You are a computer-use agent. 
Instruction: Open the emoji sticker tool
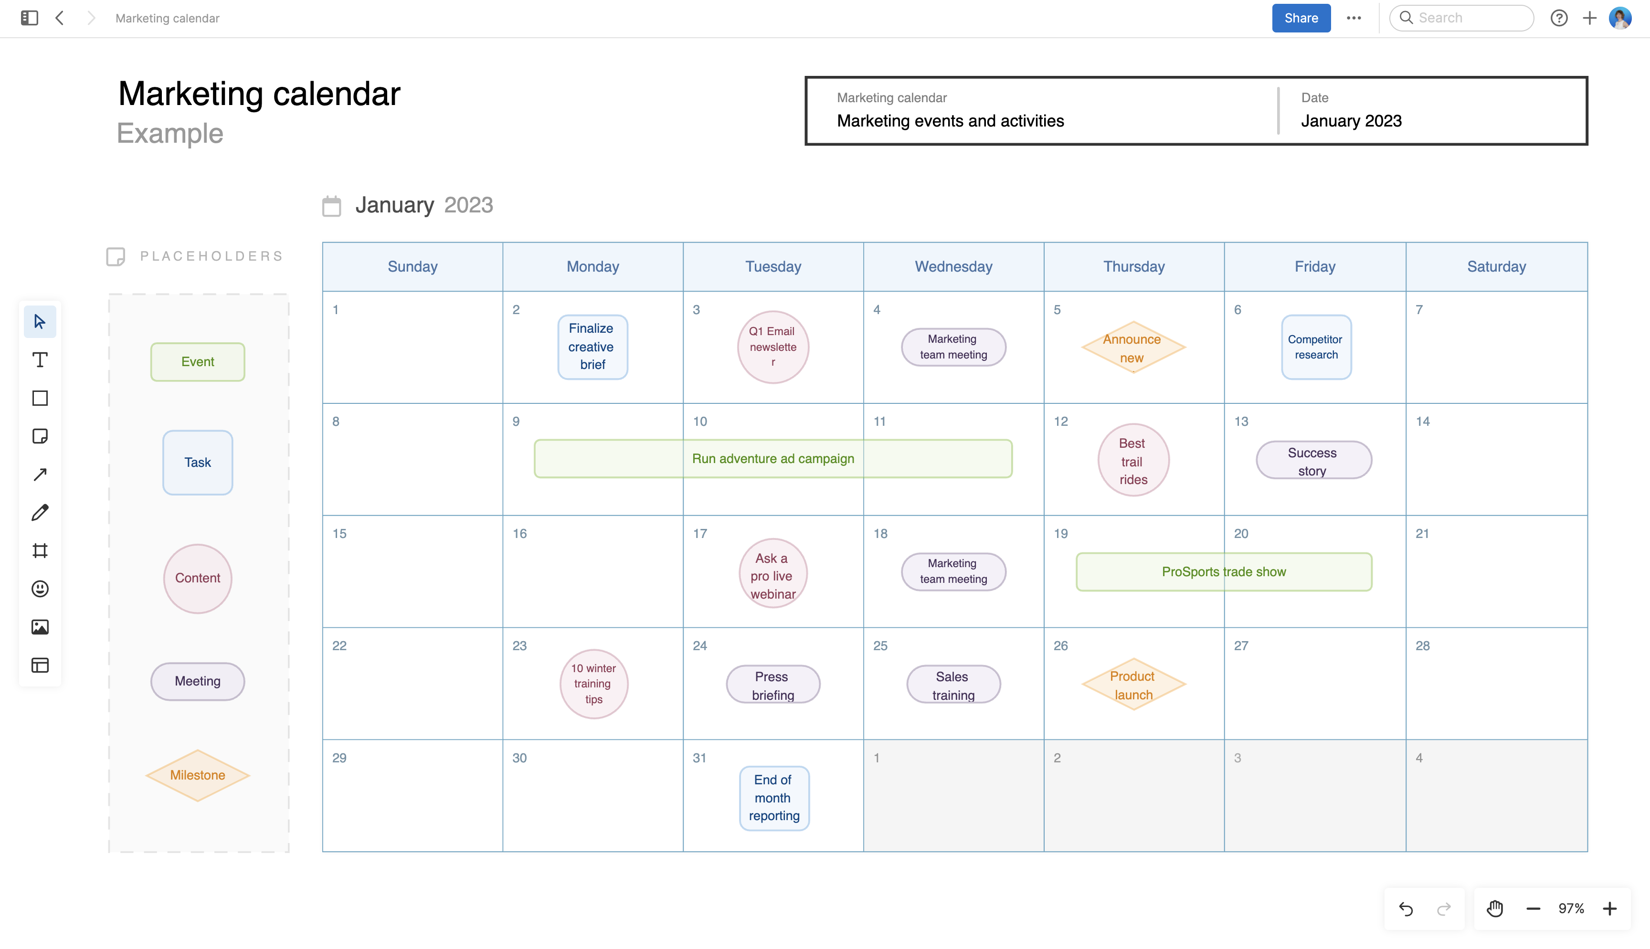point(40,589)
